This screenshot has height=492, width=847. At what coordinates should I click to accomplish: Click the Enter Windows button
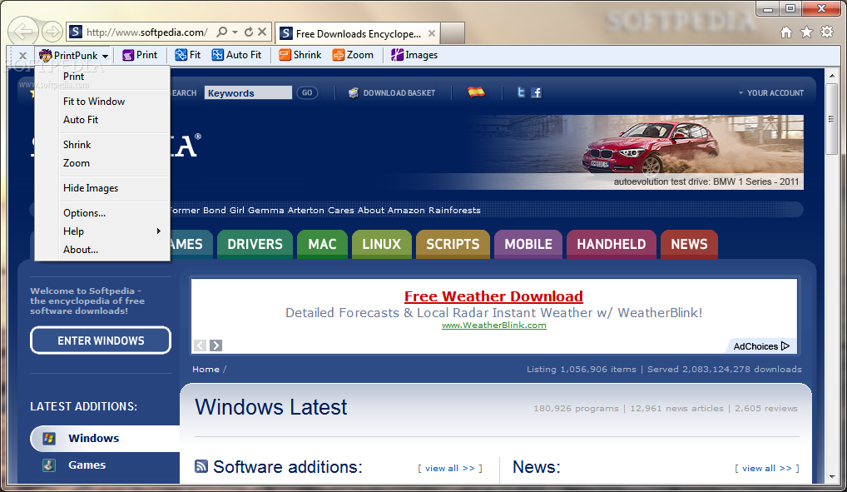(x=101, y=340)
